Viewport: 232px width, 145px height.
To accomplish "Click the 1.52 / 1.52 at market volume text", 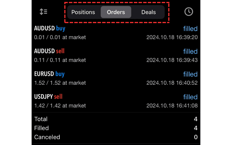I will [60, 83].
